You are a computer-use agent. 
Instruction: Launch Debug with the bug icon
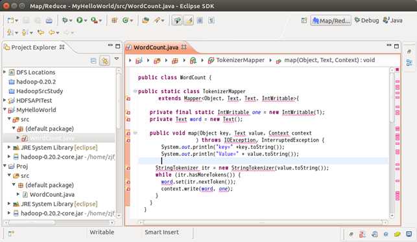[65, 20]
